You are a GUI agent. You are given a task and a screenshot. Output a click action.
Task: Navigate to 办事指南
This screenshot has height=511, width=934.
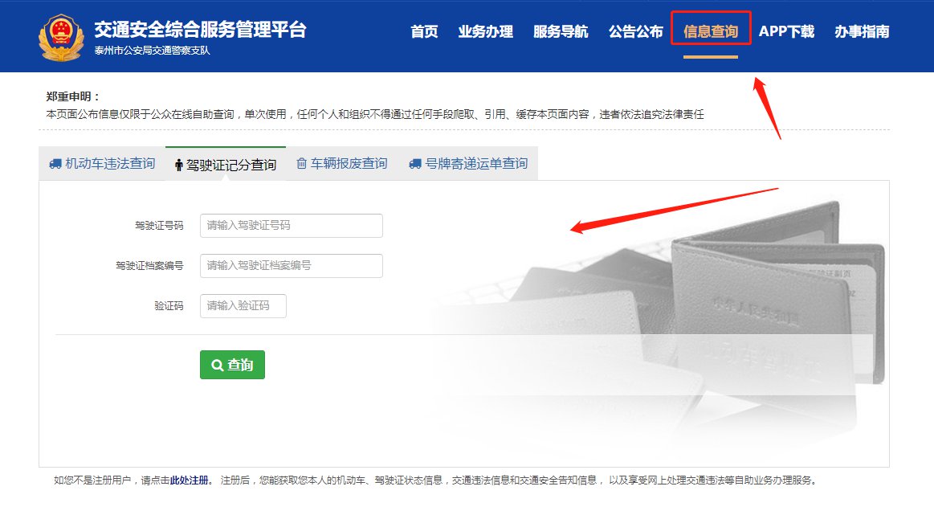click(x=862, y=32)
